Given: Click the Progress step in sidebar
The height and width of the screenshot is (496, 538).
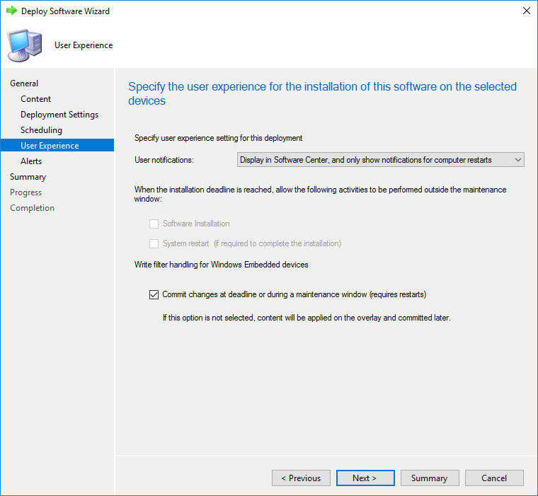Looking at the screenshot, I should [x=25, y=192].
